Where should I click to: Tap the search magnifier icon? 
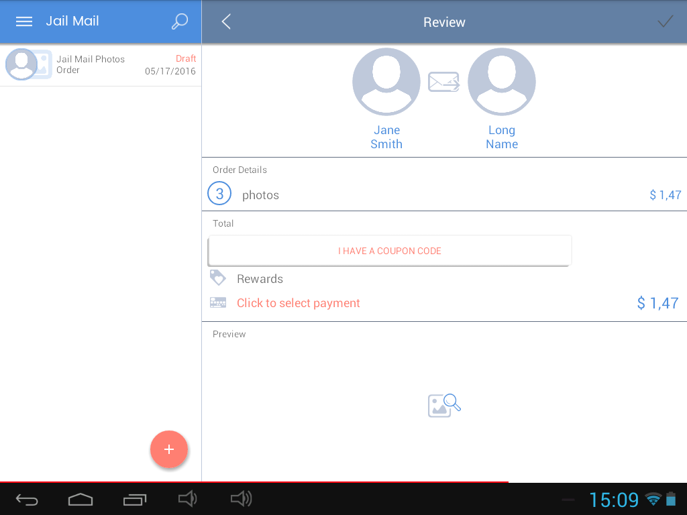tap(180, 21)
